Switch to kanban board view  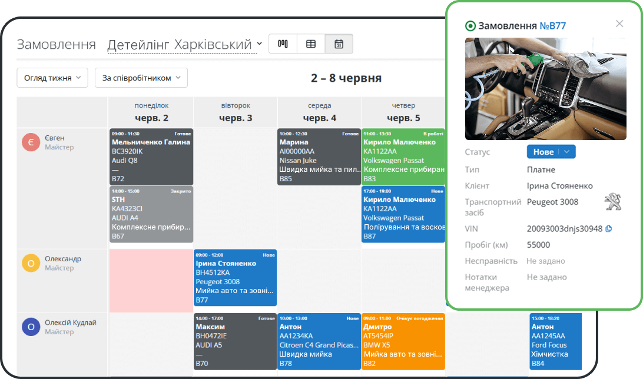pyautogui.click(x=283, y=44)
